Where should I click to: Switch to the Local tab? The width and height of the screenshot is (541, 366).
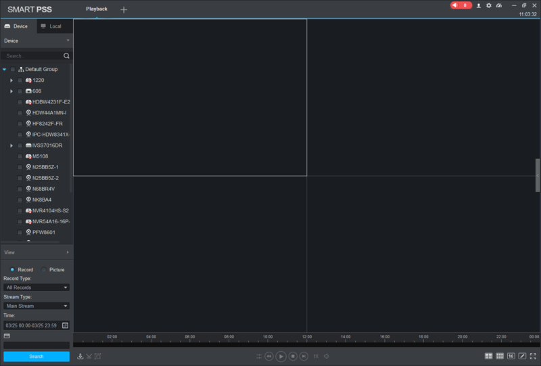55,26
